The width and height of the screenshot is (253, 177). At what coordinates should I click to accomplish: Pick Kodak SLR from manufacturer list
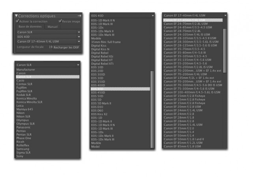pos(24,95)
